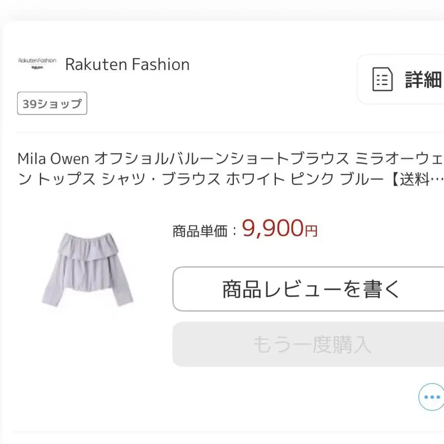Screen dimensions: 444x444
Task: Click the small Rakuten wordmark under logo
Action: pyautogui.click(x=37, y=68)
